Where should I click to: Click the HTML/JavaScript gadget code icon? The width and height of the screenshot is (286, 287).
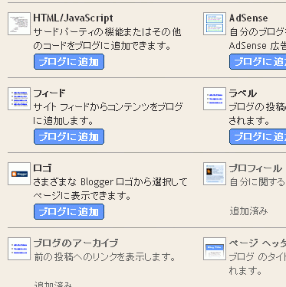pos(19,24)
